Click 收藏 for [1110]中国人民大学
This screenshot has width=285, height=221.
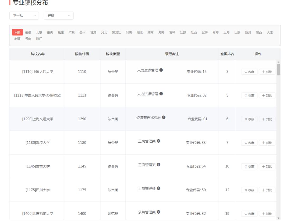coord(249,72)
